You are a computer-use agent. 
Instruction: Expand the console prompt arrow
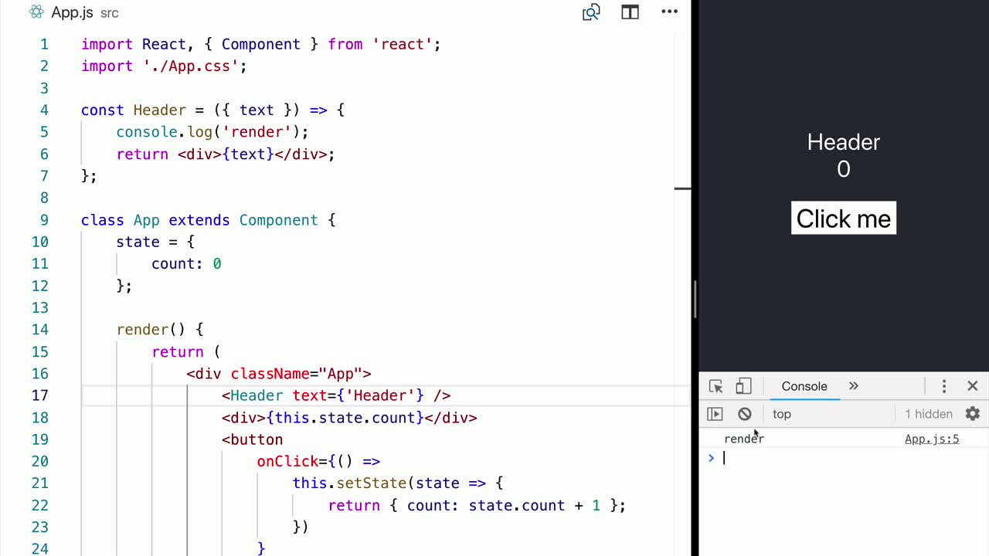click(x=711, y=457)
